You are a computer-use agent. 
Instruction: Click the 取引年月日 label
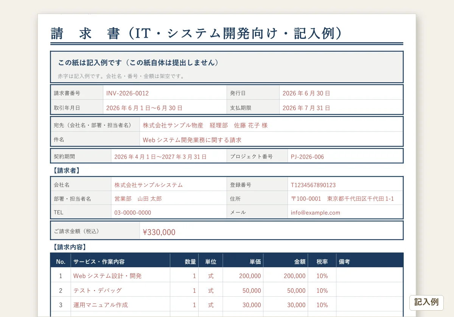click(x=67, y=108)
